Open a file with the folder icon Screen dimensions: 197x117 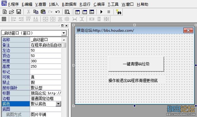tap(11, 12)
